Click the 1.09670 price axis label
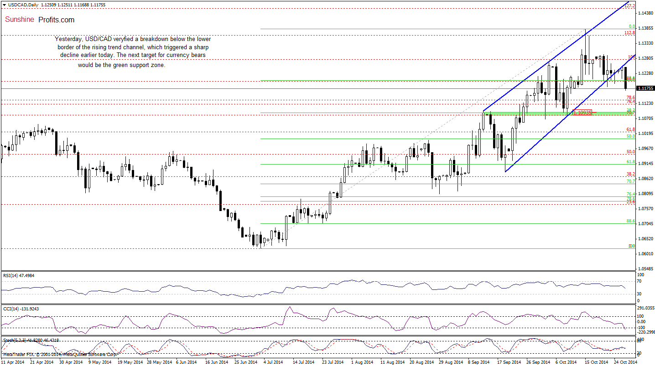Image resolution: width=655 pixels, height=366 pixels. click(x=645, y=149)
